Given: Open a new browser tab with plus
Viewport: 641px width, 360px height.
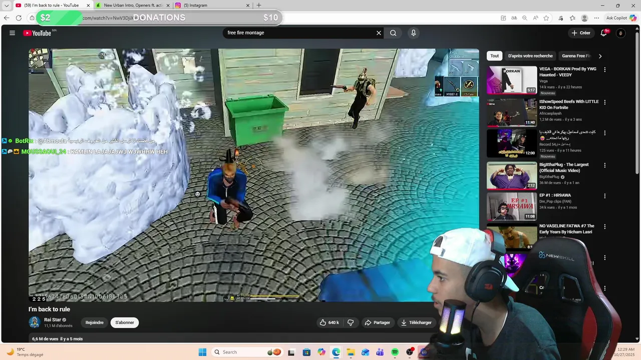Looking at the screenshot, I should [259, 5].
